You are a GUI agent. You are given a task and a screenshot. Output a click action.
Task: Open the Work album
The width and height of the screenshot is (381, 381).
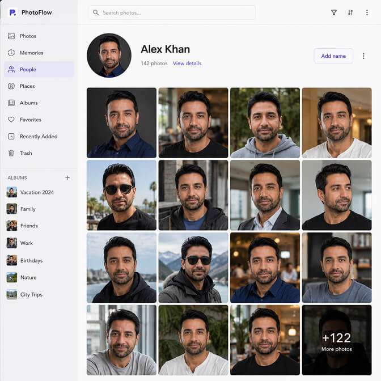click(x=27, y=243)
